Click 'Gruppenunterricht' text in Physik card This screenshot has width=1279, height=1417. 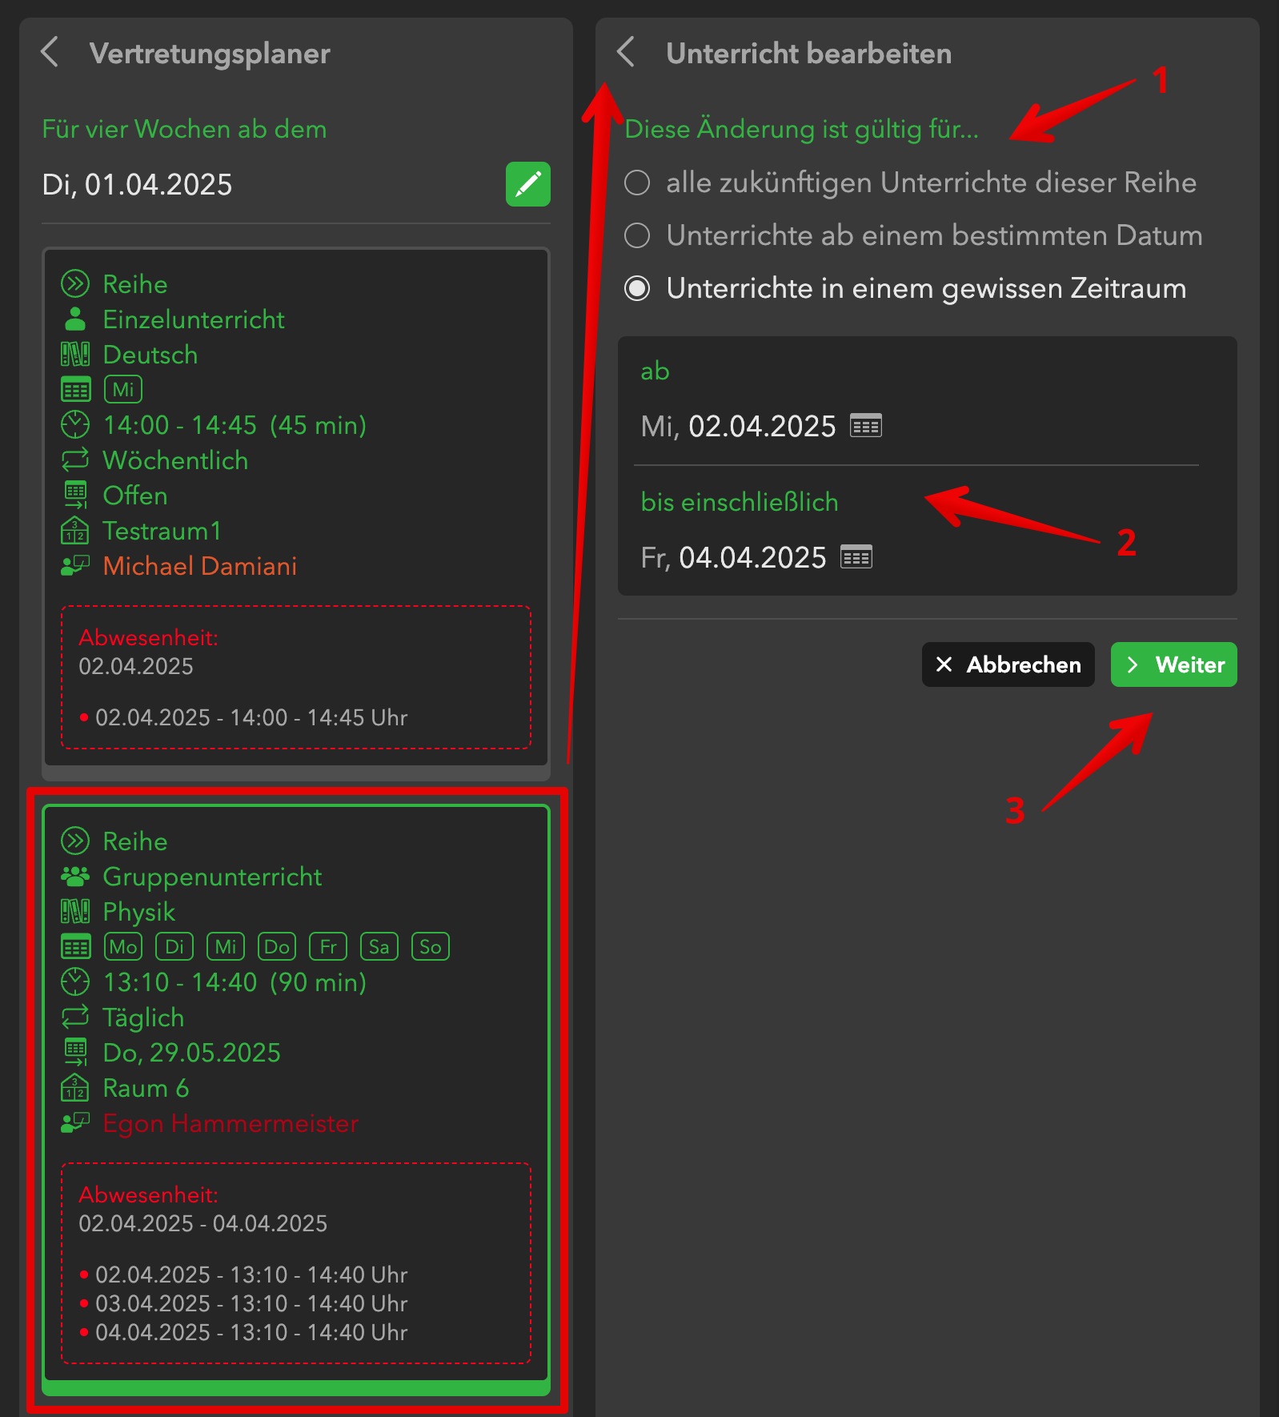pos(212,877)
